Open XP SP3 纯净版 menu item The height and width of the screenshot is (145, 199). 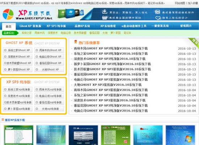coord(56,26)
